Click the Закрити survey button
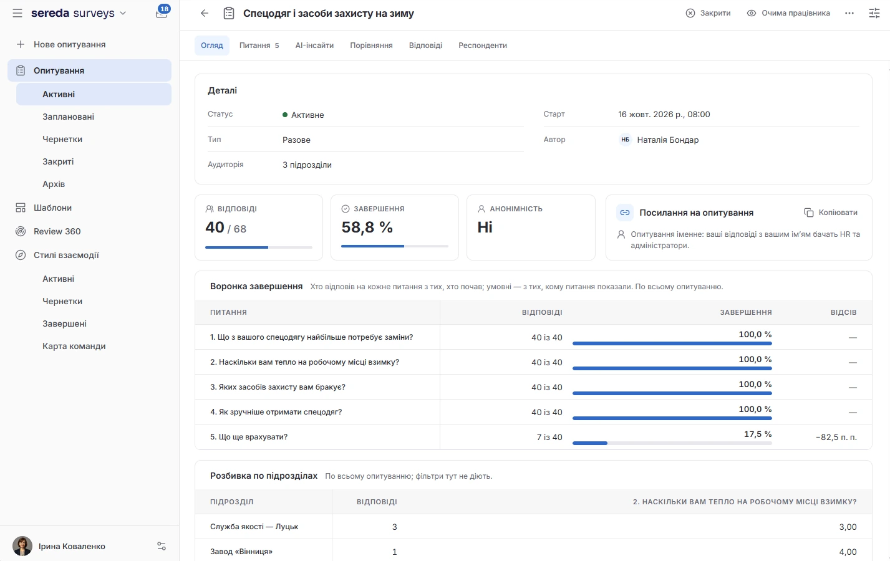 click(708, 13)
